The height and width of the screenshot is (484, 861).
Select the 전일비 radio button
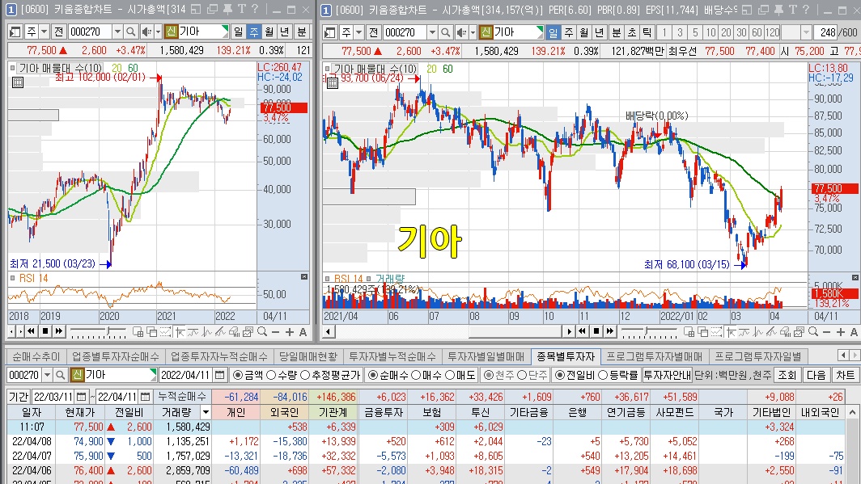point(559,375)
